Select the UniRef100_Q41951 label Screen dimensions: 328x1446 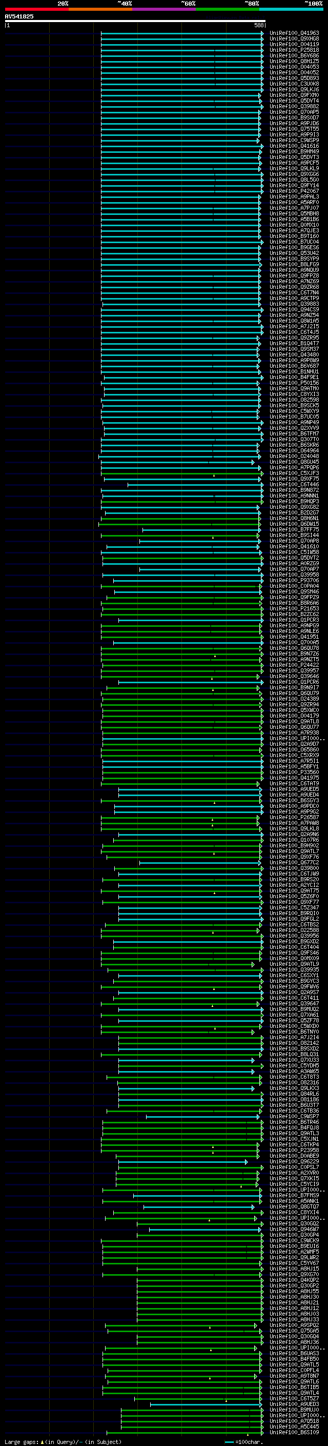[x=294, y=637]
